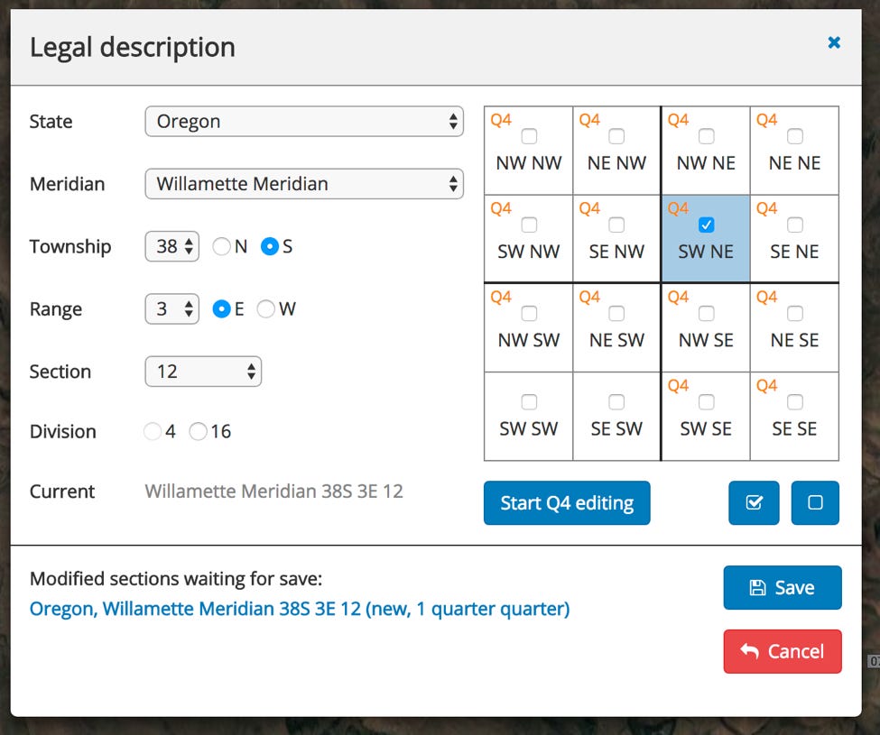Click Q4 label in NW NE cell
Image resolution: width=880 pixels, height=735 pixels.
[678, 120]
